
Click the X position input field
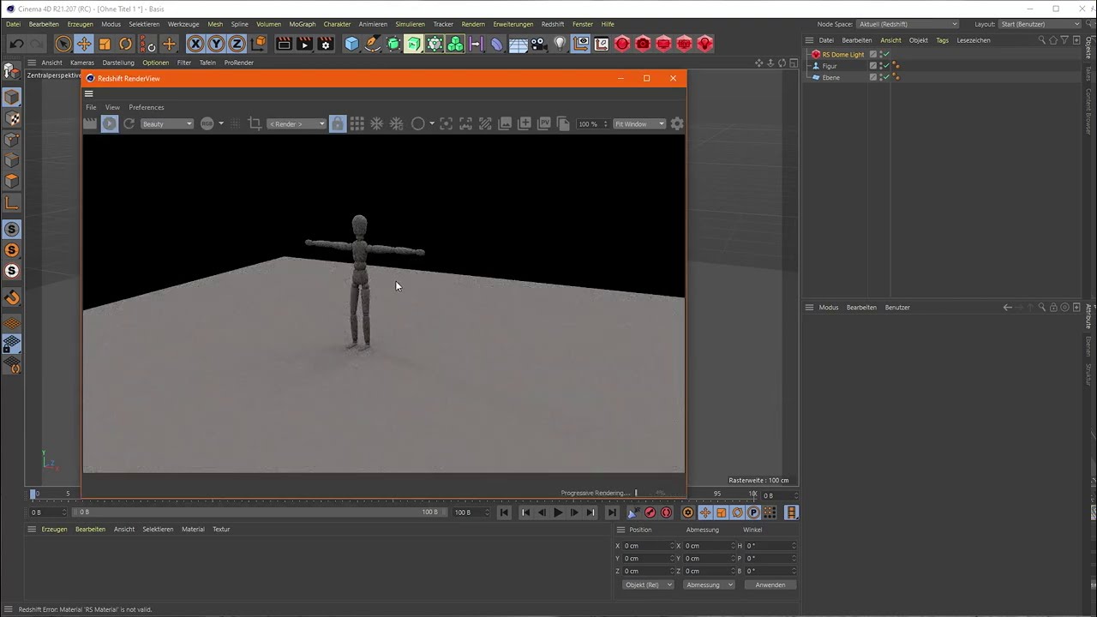tap(648, 546)
